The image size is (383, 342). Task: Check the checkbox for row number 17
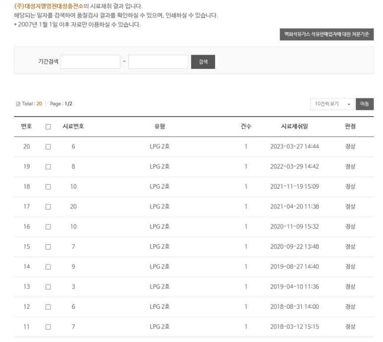(x=49, y=207)
